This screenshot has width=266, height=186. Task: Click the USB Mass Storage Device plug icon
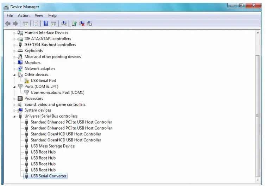coord(26,146)
